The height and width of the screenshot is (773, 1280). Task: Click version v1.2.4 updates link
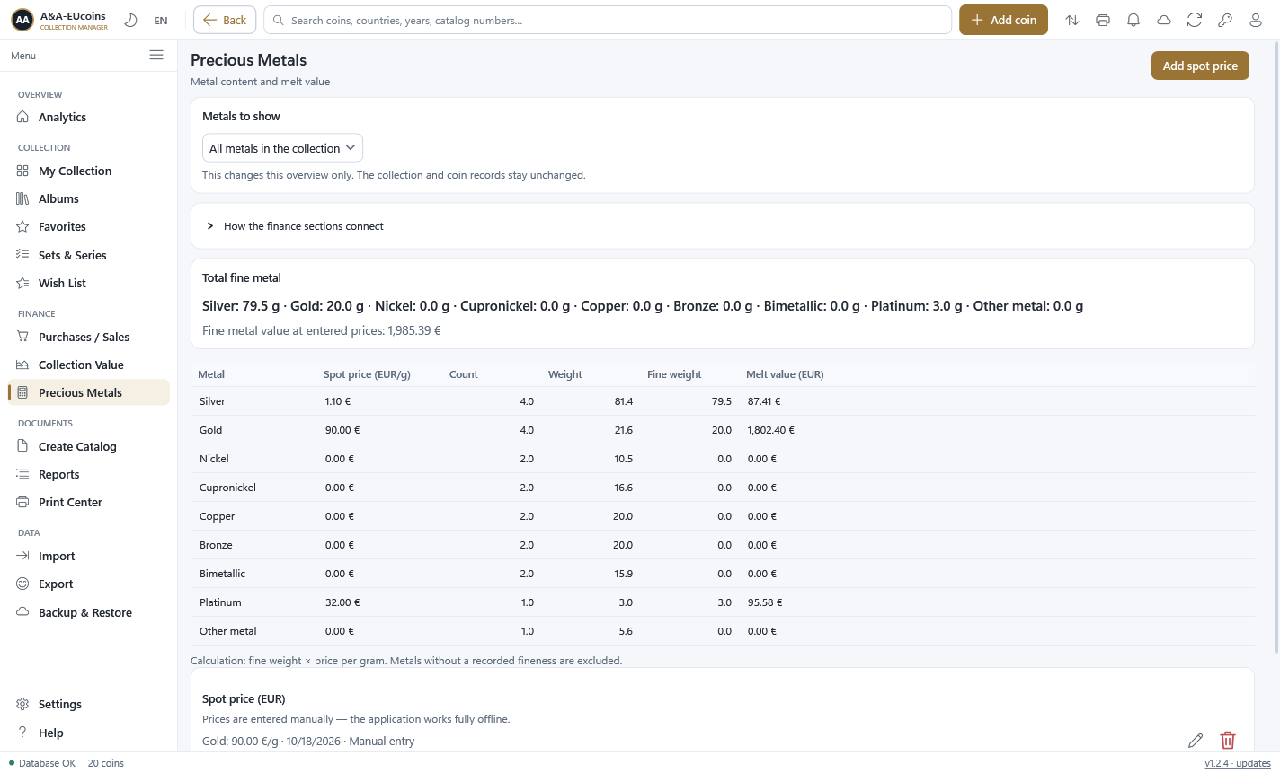click(x=1238, y=763)
